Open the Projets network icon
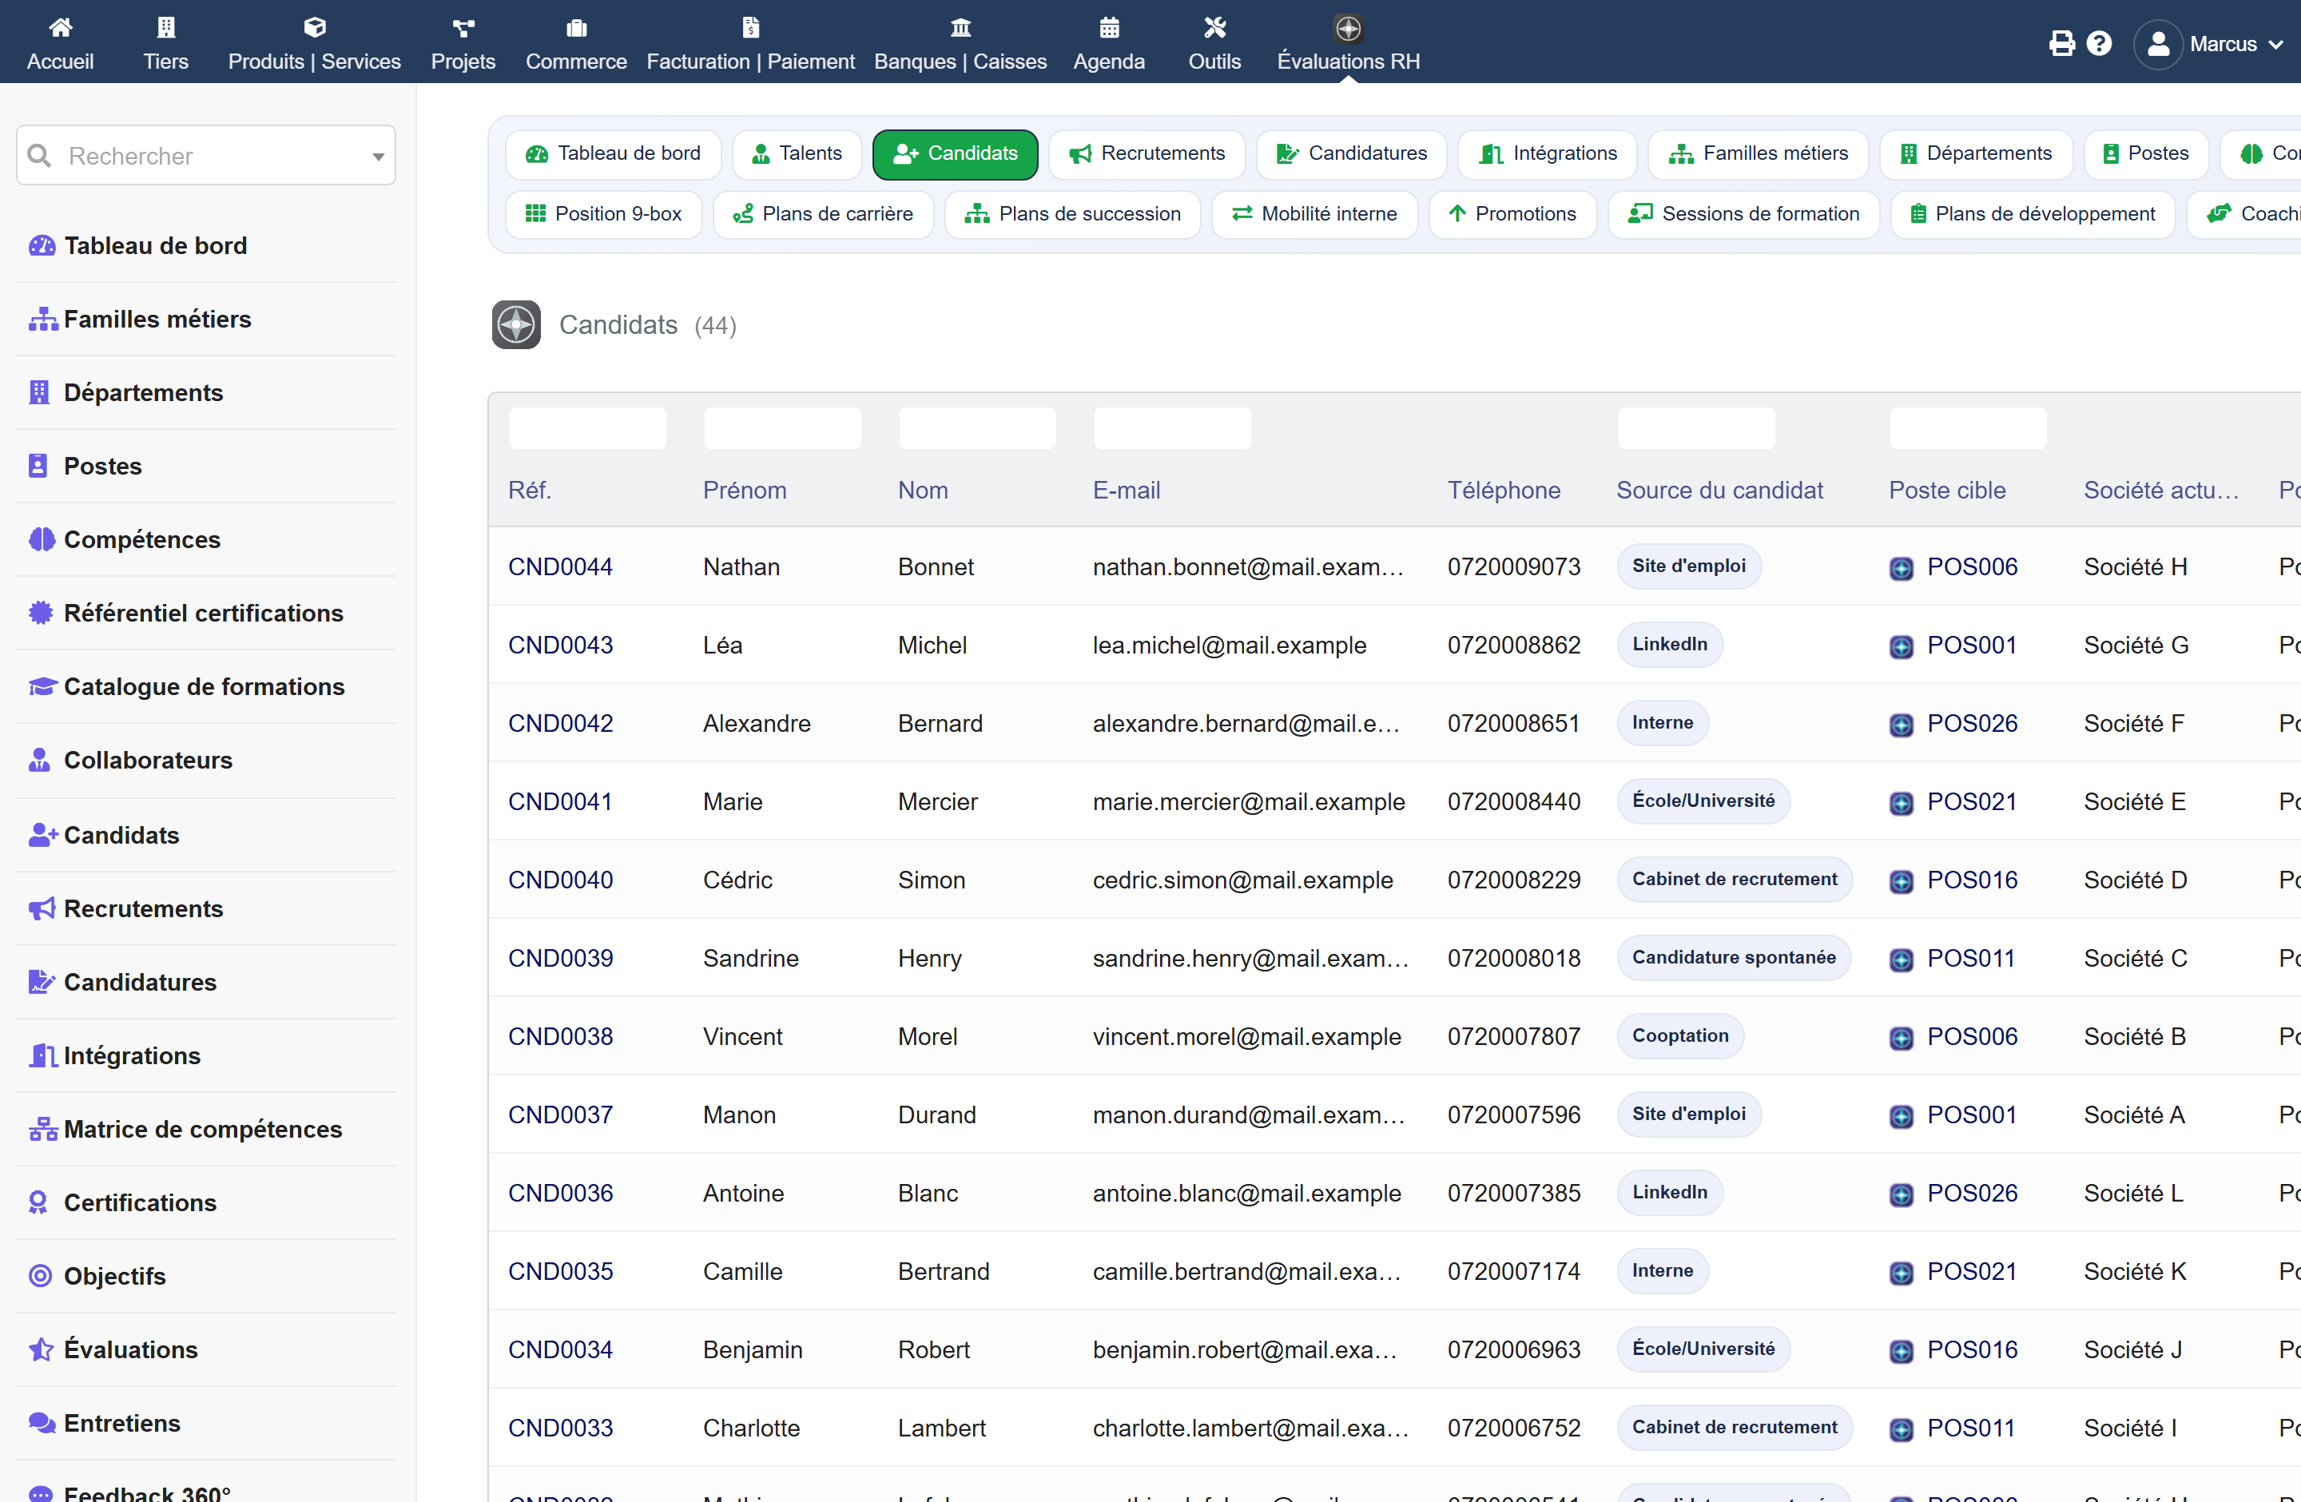 463,27
